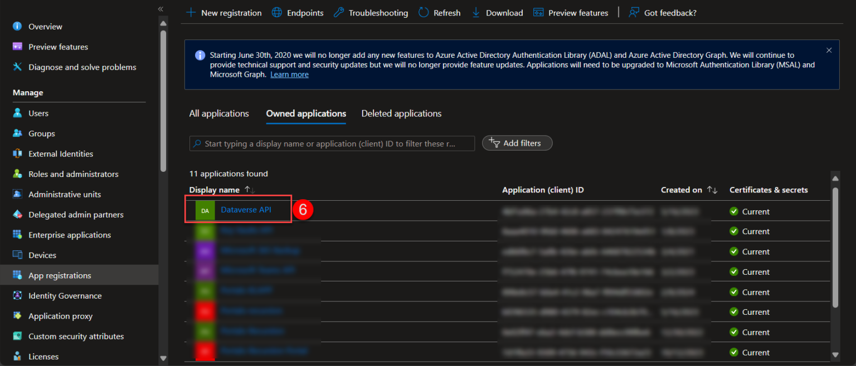The image size is (856, 366).
Task: Refresh the applications list
Action: pyautogui.click(x=439, y=12)
